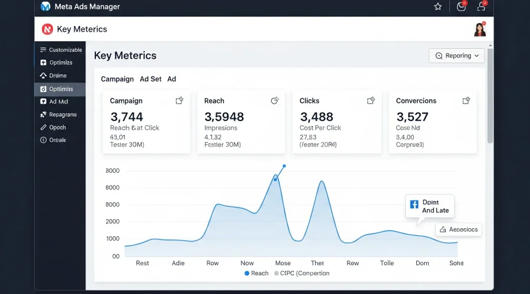Toggle the Reach legend series
The width and height of the screenshot is (530, 294).
[256, 273]
